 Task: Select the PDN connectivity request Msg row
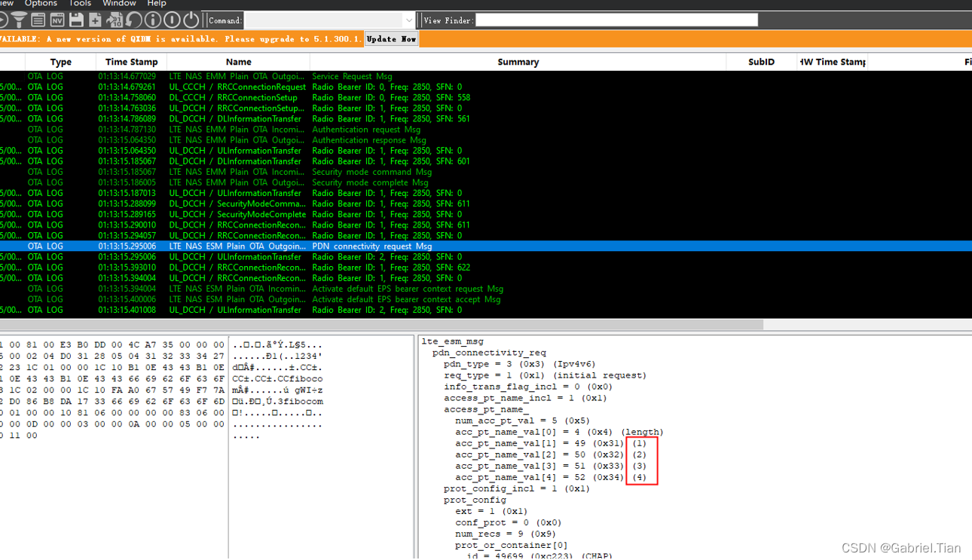tap(486, 246)
